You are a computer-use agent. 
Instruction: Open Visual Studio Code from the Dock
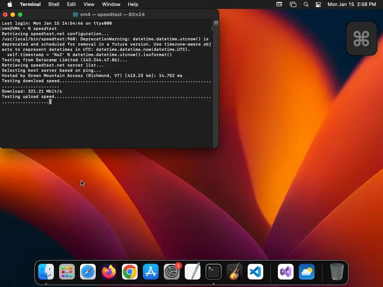click(255, 272)
